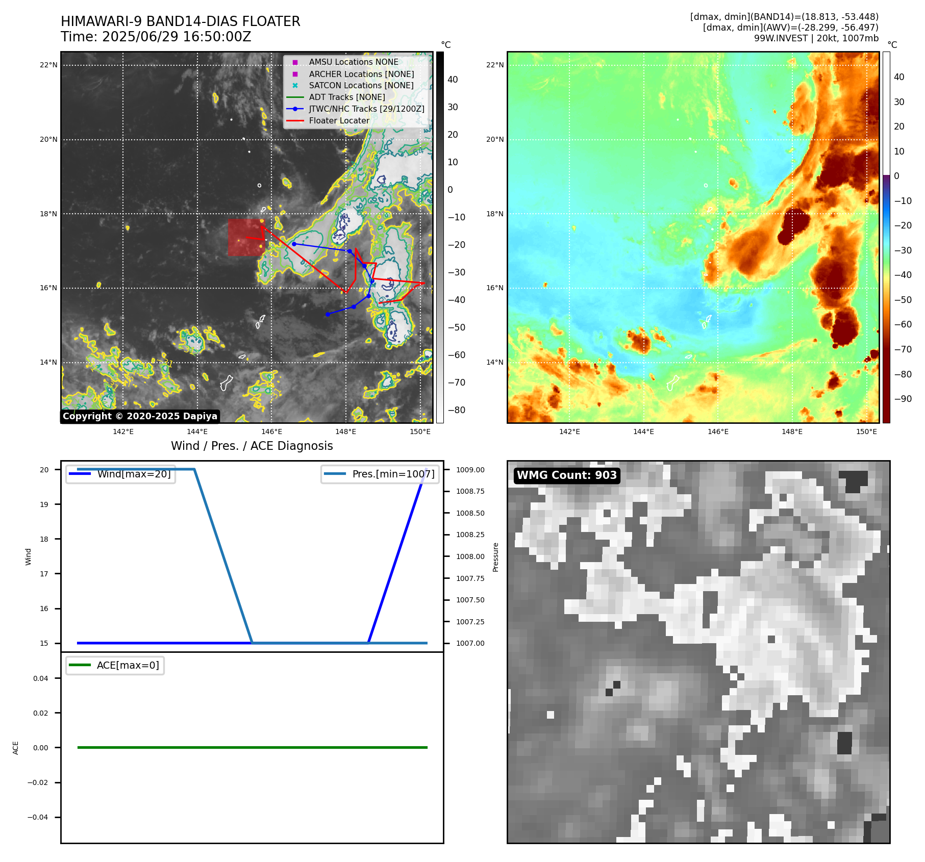Click the 1009.00 pressure axis tick label

[x=470, y=470]
